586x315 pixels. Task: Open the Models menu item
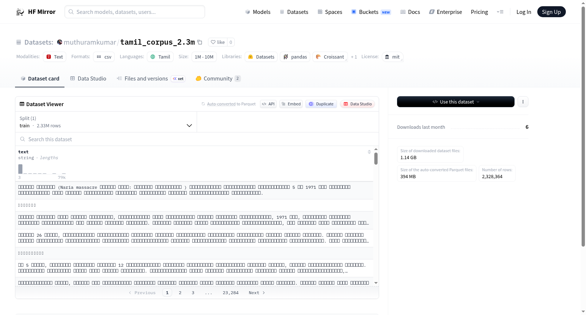(258, 12)
